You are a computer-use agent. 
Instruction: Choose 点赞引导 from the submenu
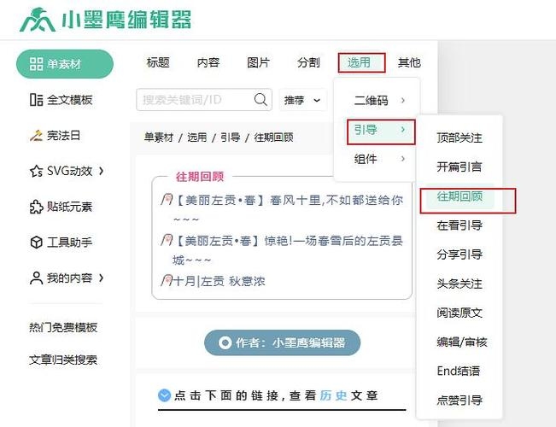459,400
